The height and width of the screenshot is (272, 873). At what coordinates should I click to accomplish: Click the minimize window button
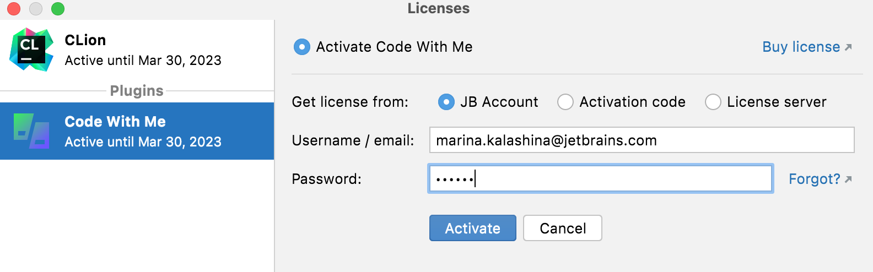(36, 9)
